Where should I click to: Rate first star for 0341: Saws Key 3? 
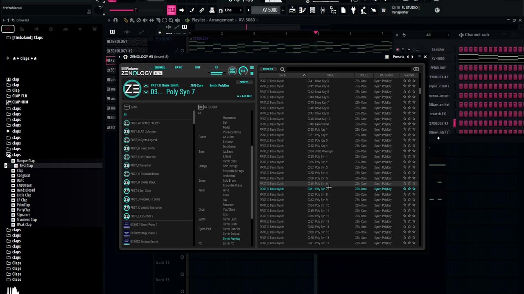[404, 81]
